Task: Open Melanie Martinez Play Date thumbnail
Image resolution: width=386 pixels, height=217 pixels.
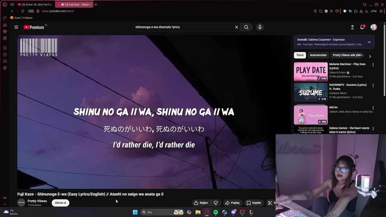Action: click(311, 72)
